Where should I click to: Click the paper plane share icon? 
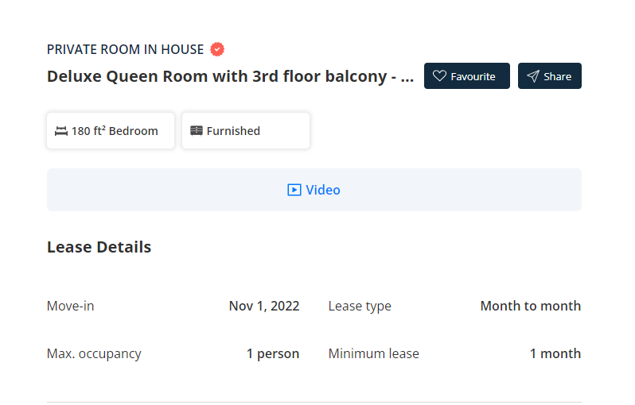pos(533,76)
